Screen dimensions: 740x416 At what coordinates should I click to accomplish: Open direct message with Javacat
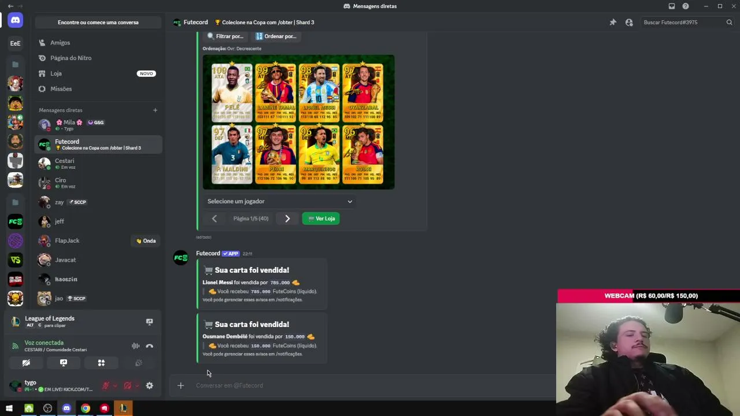pos(98,260)
